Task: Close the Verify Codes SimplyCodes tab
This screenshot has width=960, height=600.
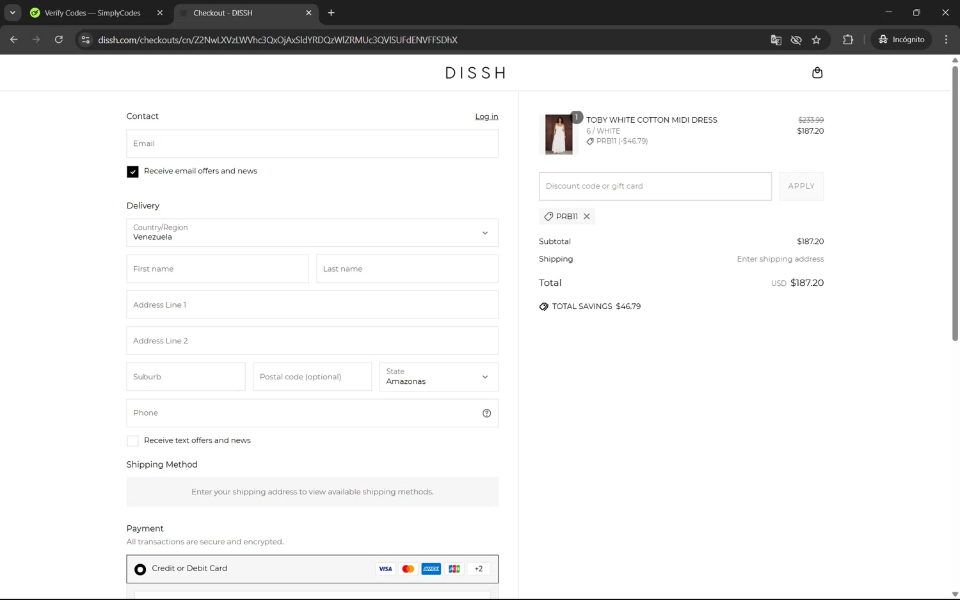Action: tap(160, 13)
